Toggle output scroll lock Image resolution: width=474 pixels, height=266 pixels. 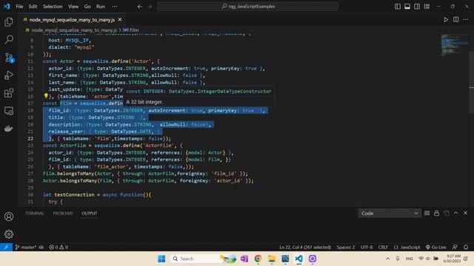pyautogui.click(x=436, y=214)
